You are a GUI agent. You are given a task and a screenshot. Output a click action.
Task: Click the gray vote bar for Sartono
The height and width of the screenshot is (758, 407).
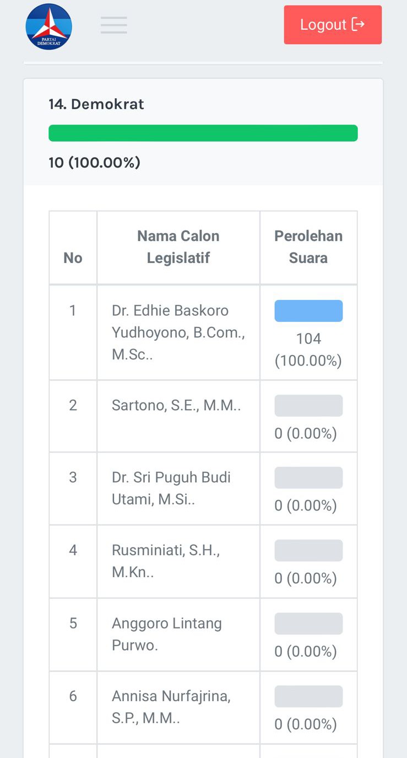[x=308, y=406]
